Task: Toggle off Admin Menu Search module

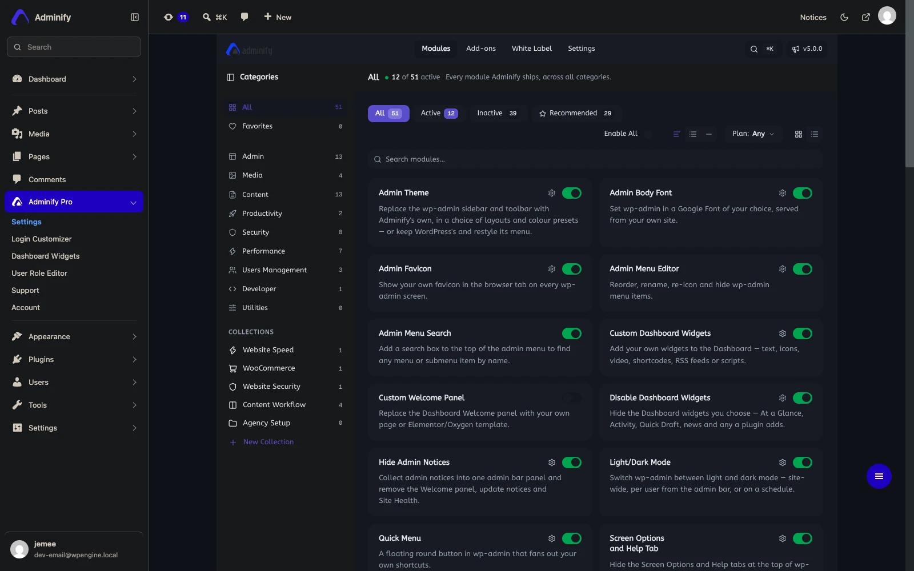Action: click(x=572, y=333)
